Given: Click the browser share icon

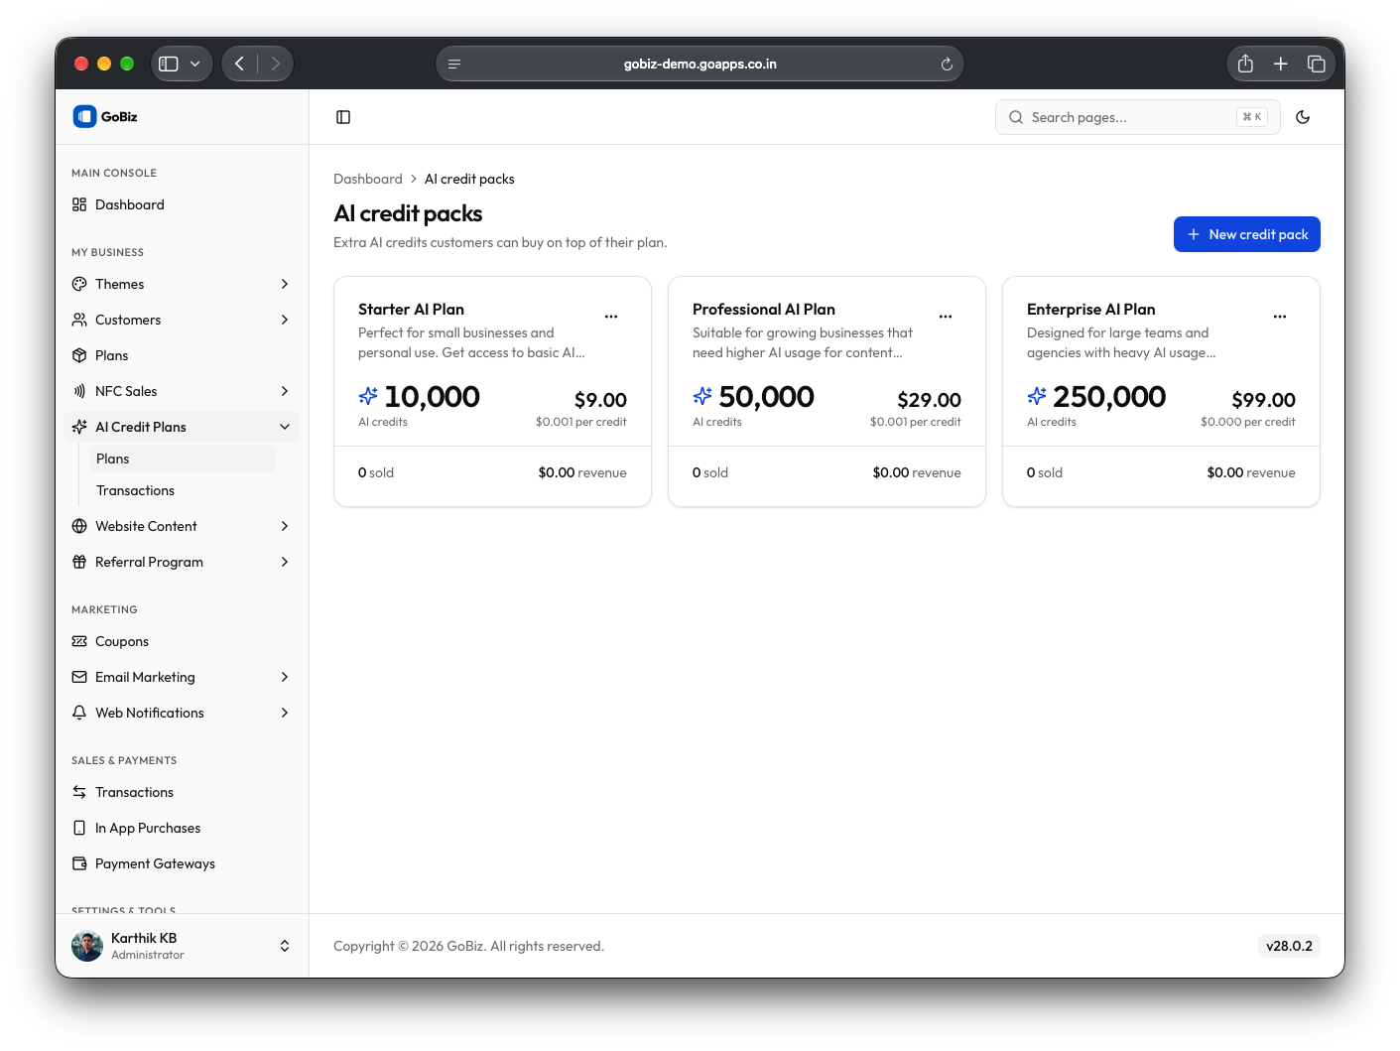Looking at the screenshot, I should pos(1245,64).
